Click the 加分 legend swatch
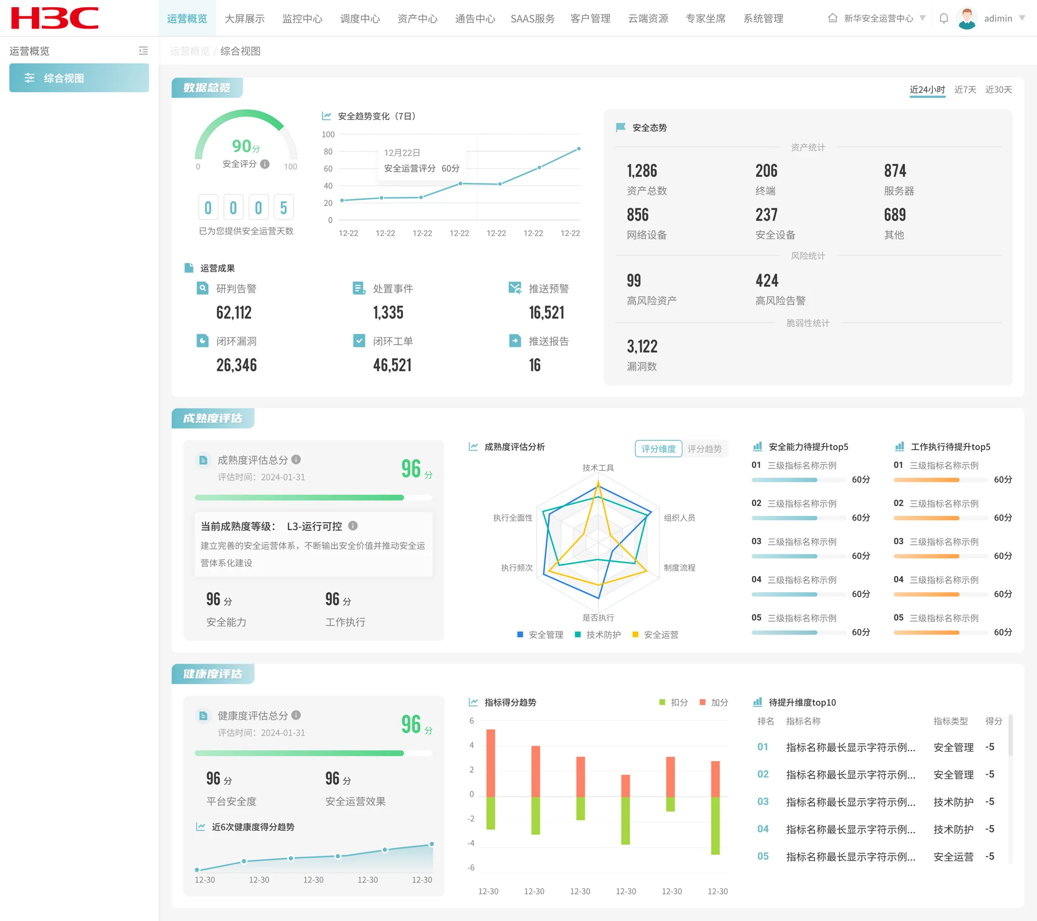 coord(703,702)
